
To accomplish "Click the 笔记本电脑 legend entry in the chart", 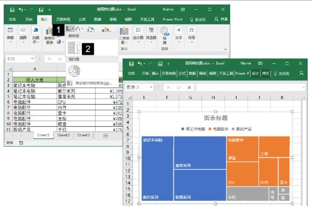I will tap(195, 128).
